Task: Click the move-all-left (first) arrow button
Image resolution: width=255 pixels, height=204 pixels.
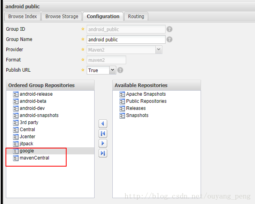Action: tap(103, 134)
